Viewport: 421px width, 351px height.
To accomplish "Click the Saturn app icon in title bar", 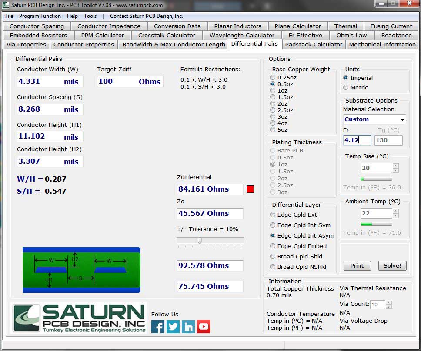I will 7,5.
